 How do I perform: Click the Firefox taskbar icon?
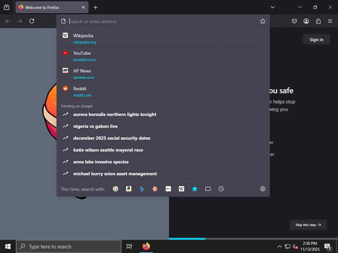[x=146, y=246]
